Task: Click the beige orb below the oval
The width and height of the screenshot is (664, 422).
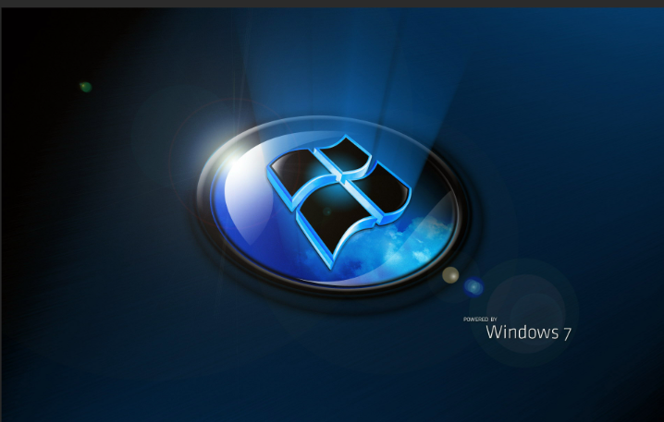Action: (x=450, y=275)
